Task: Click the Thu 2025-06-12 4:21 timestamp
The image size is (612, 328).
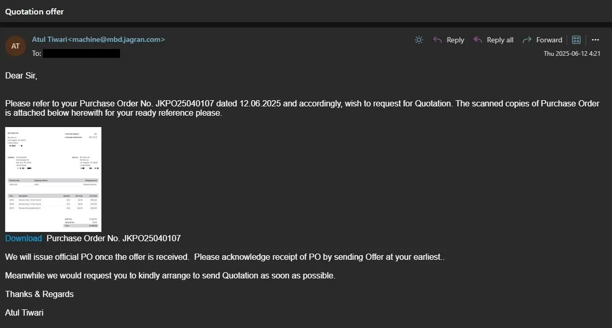Action: [572, 54]
